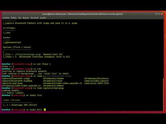Click the 'tasks kill 1' command text
This screenshot has width=166, height=124.
37,110
